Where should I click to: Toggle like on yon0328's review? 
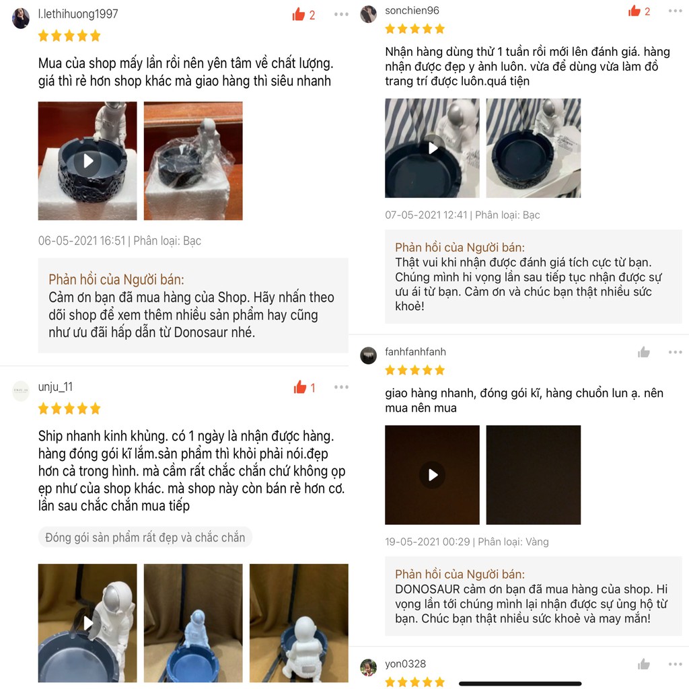[x=644, y=664]
